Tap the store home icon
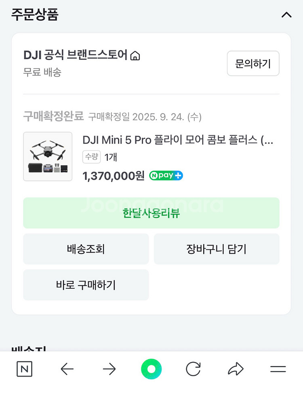 pos(135,55)
